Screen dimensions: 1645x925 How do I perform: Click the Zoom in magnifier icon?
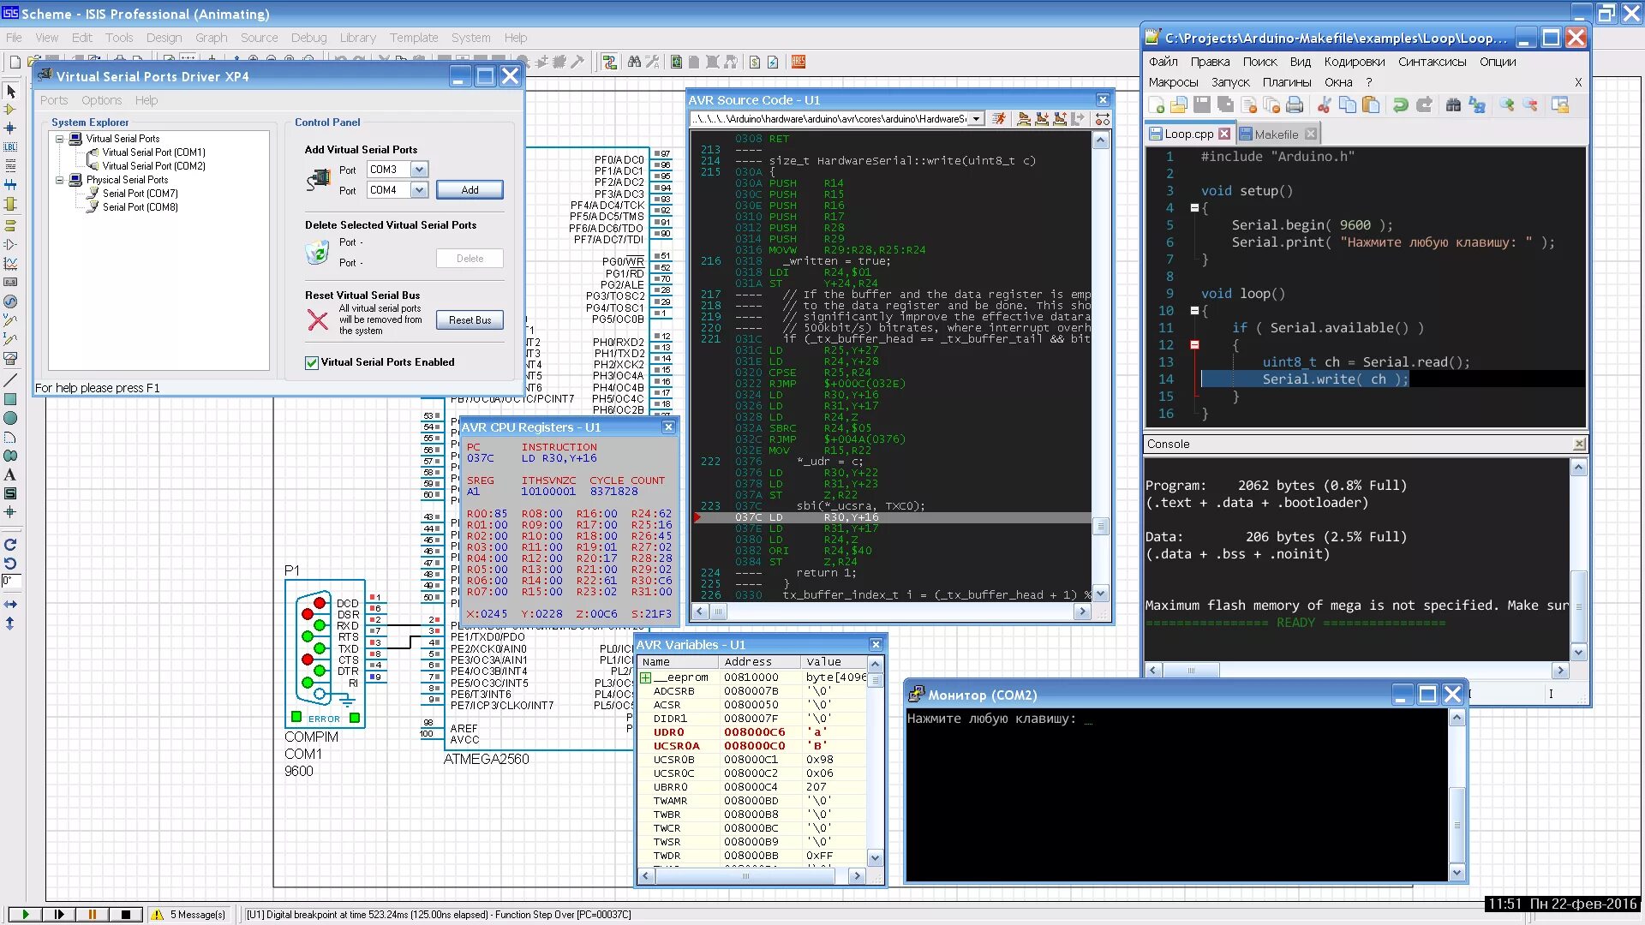1506,105
